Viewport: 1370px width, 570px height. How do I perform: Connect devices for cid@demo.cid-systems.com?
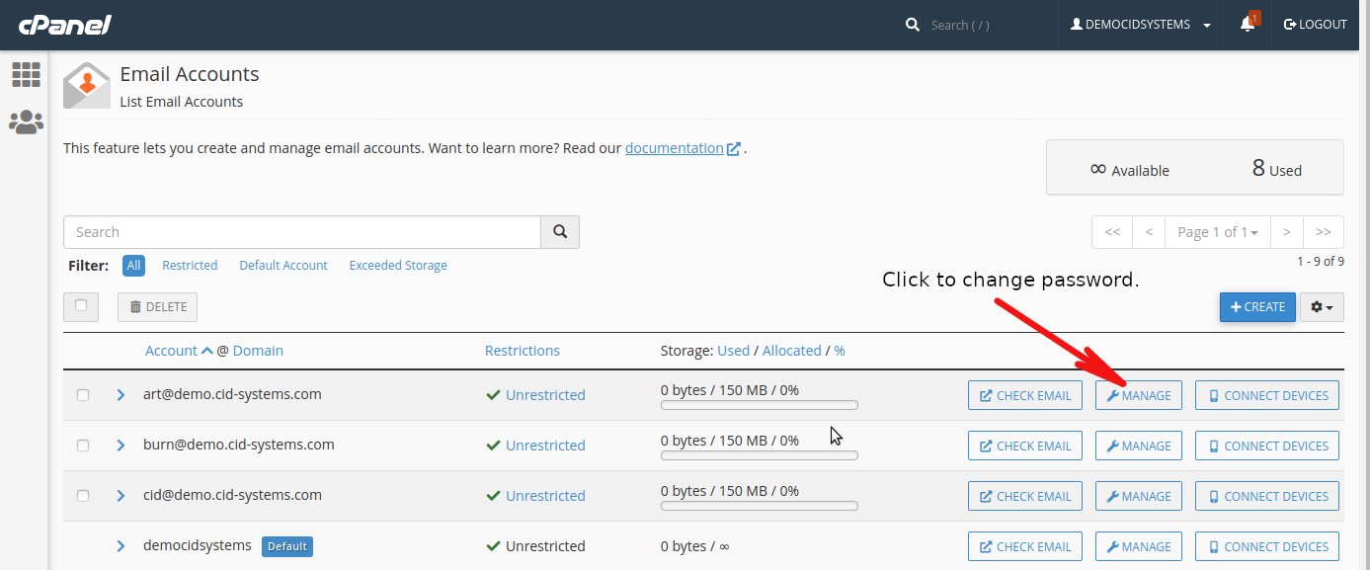point(1267,496)
